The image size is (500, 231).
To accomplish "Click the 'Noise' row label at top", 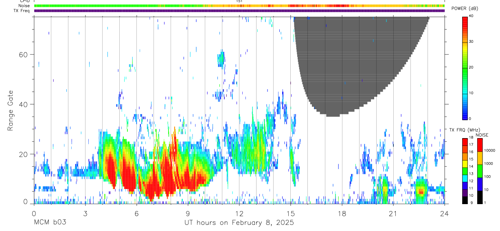I will tap(24, 6).
